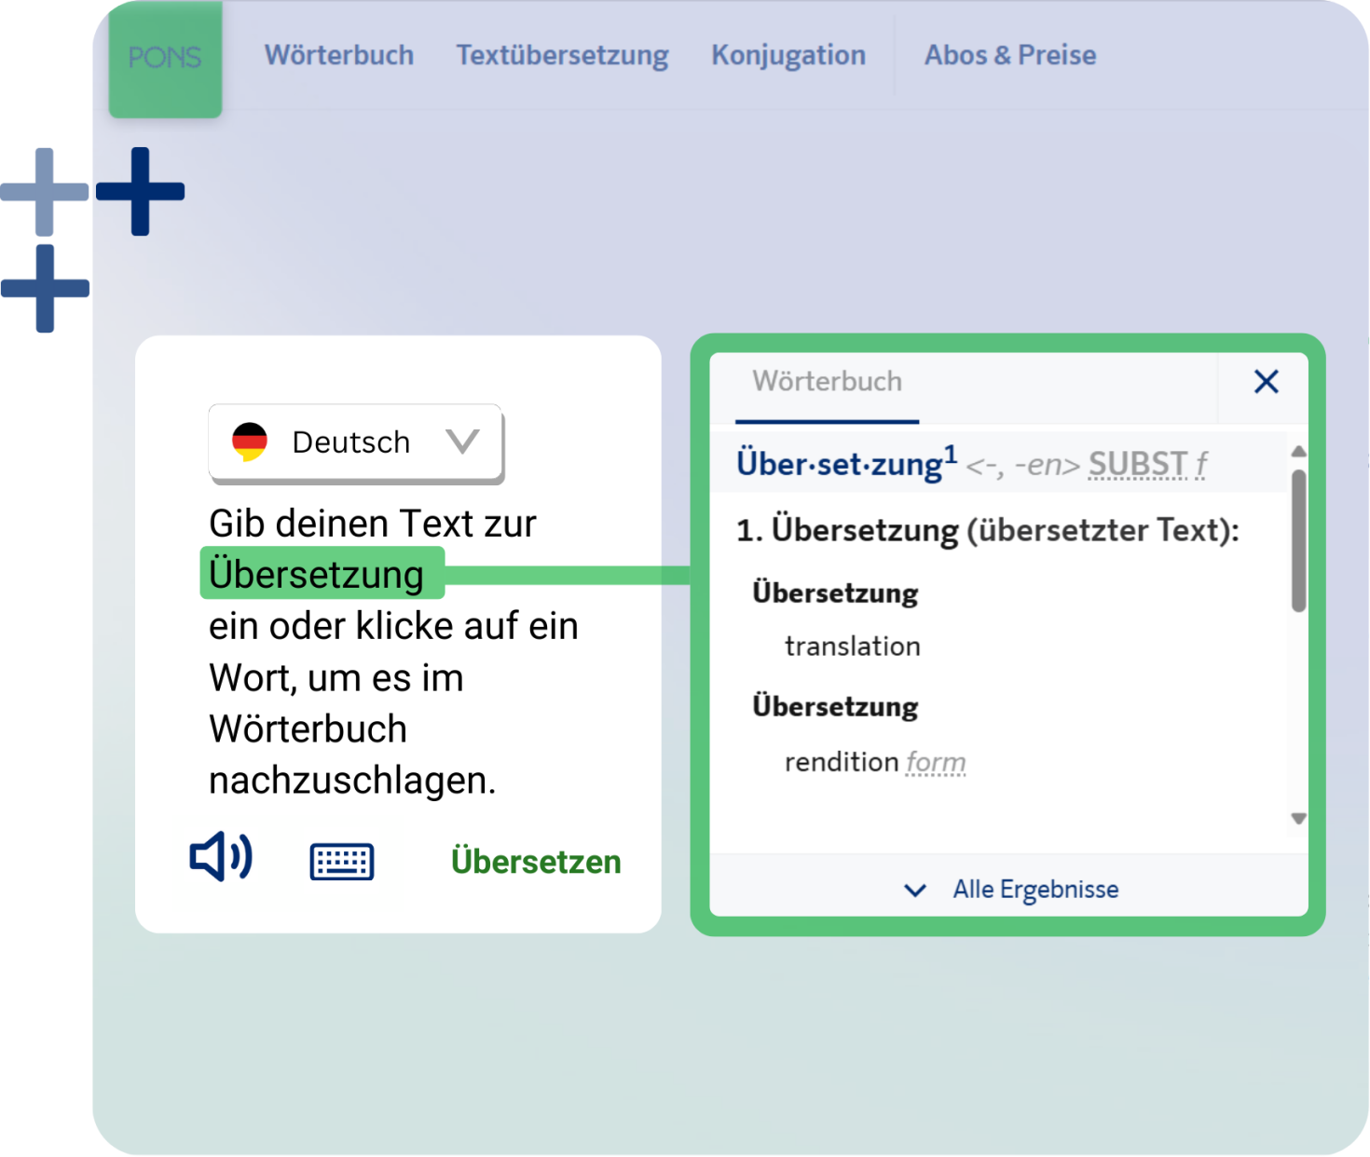
Task: Click the German flag in the language selector
Action: [249, 442]
